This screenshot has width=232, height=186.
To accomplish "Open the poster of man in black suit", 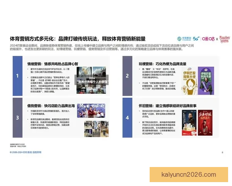I will pyautogui.click(x=189, y=123).
